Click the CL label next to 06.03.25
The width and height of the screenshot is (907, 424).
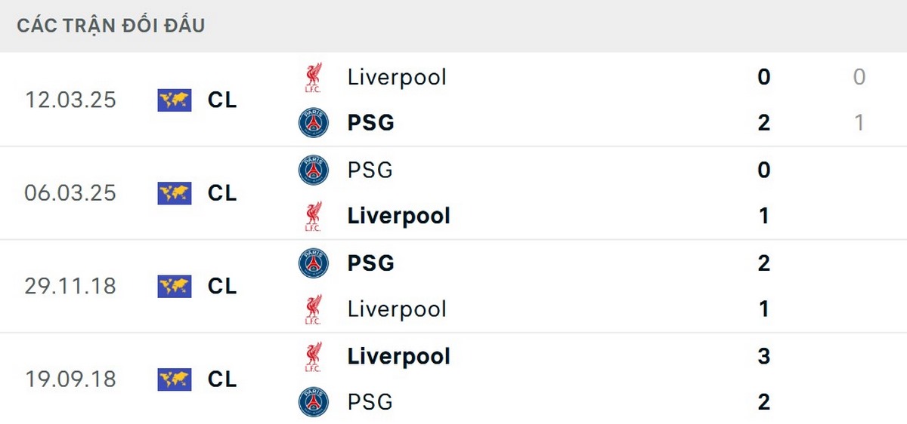click(222, 193)
